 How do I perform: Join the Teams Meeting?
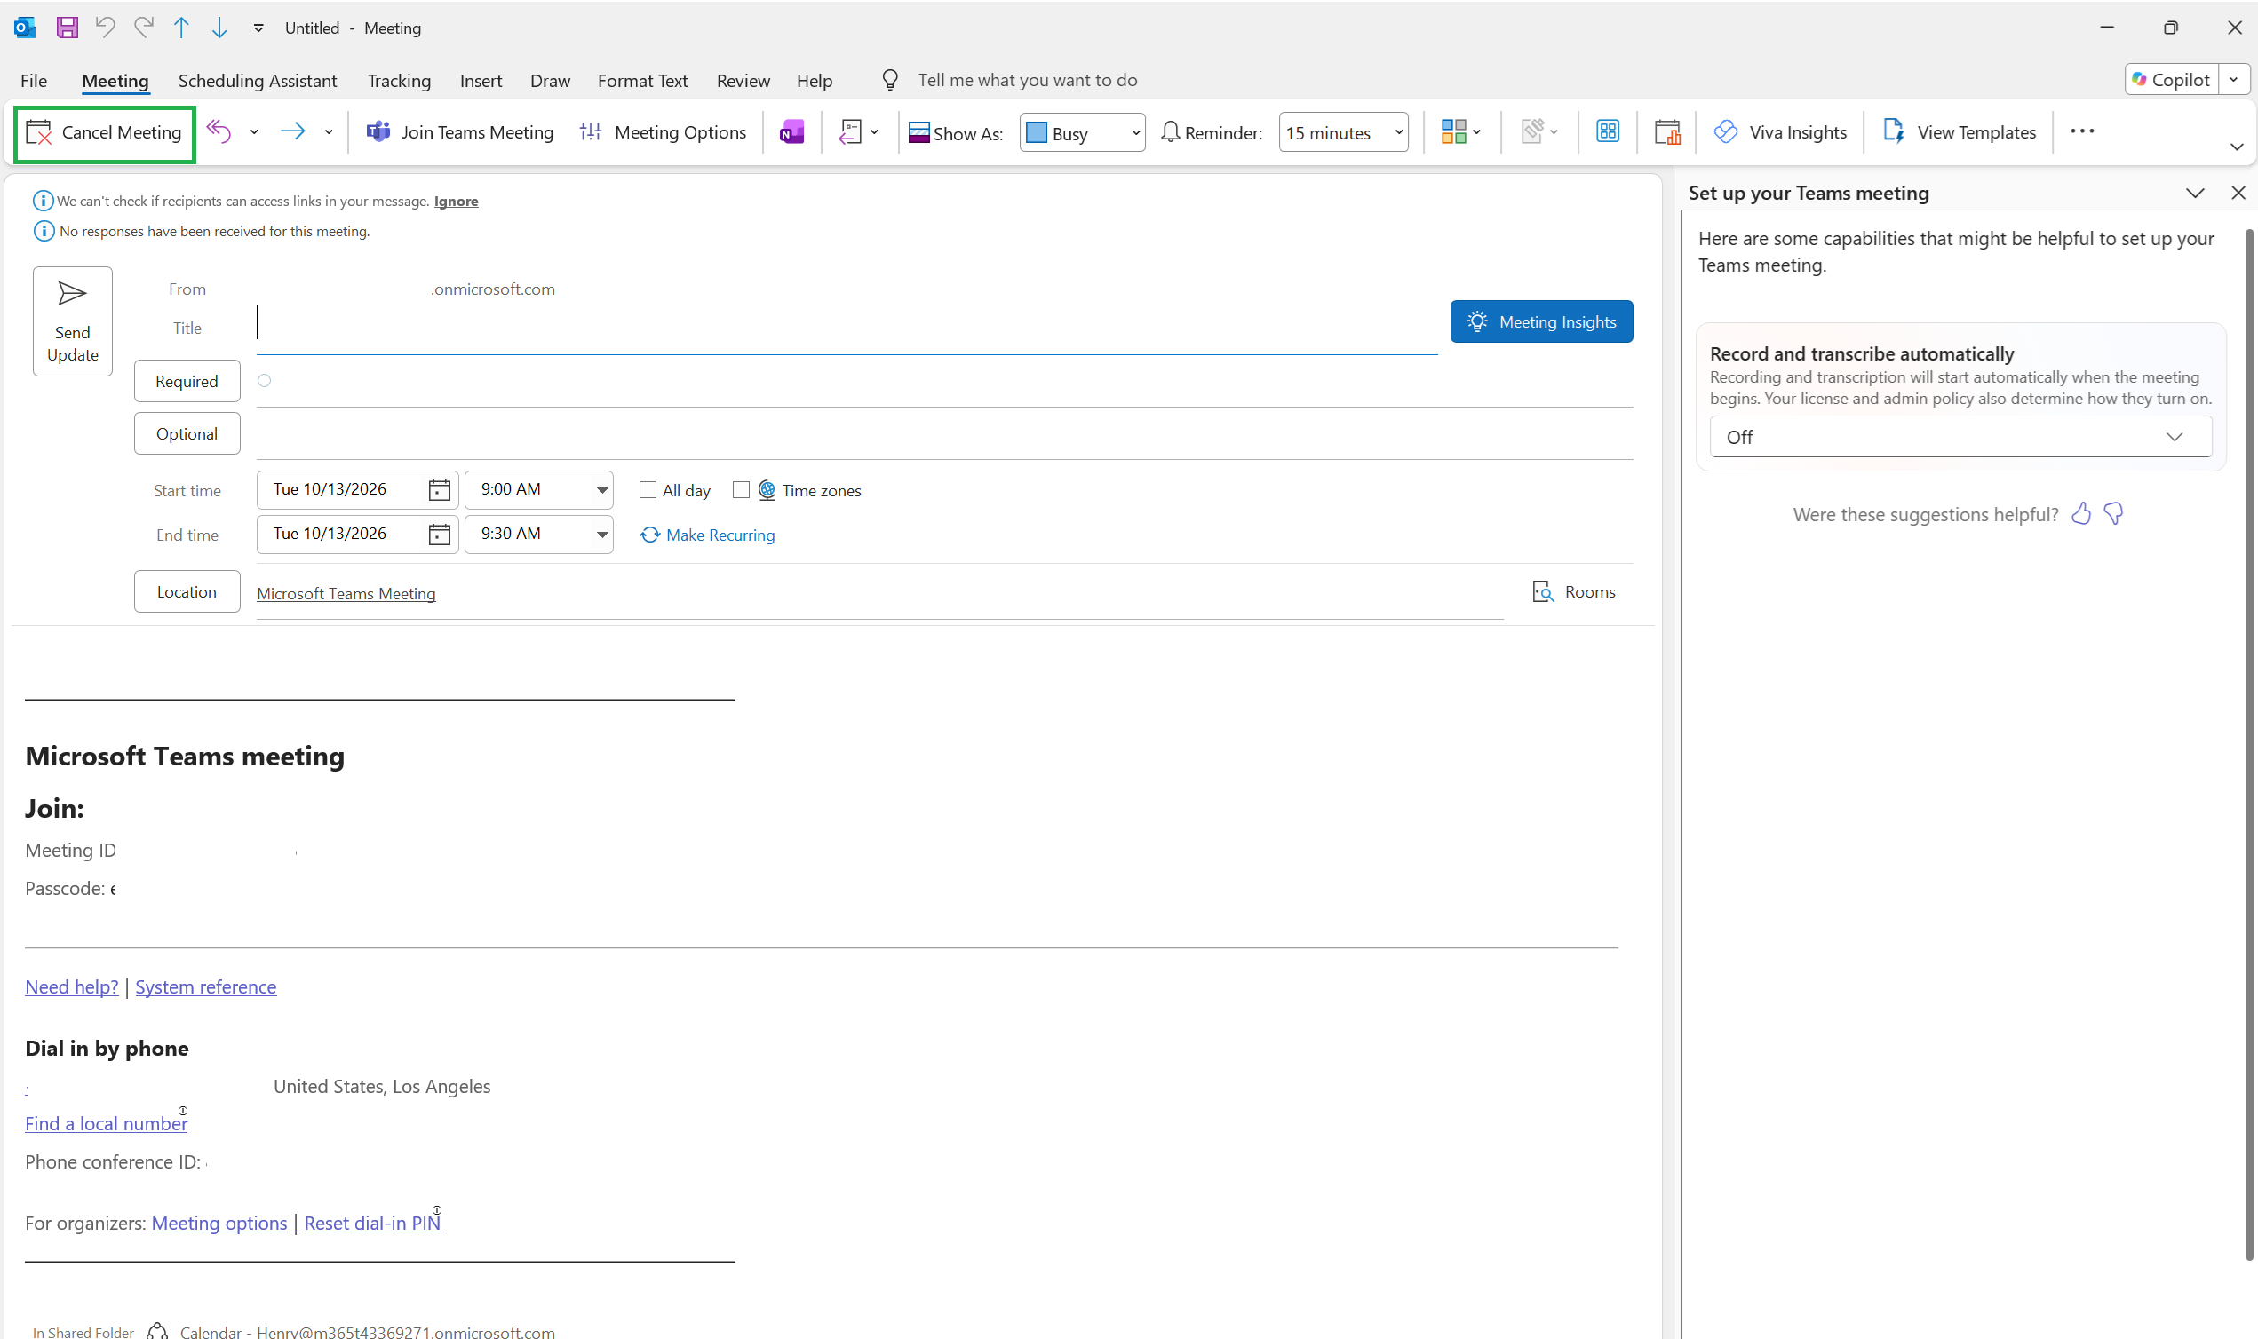point(459,132)
